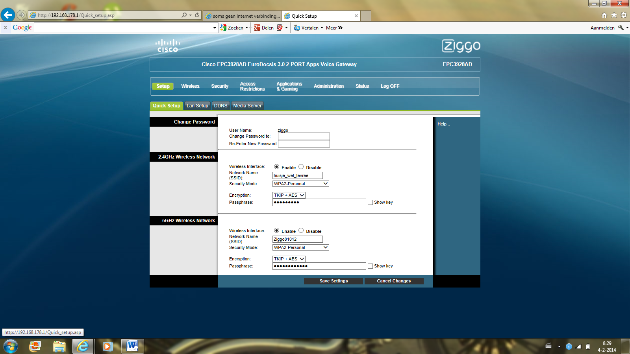Click the Google toolbar Vertalen translate icon
This screenshot has height=354, width=630.
[x=297, y=28]
